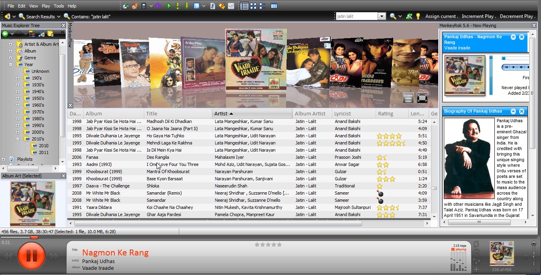Screen dimensions: 541x275
Task: Close the Music Explorer Tree panel
Action: [x=63, y=25]
